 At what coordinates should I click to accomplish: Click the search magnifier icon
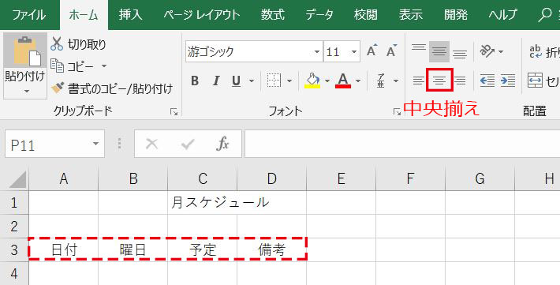coord(545,15)
